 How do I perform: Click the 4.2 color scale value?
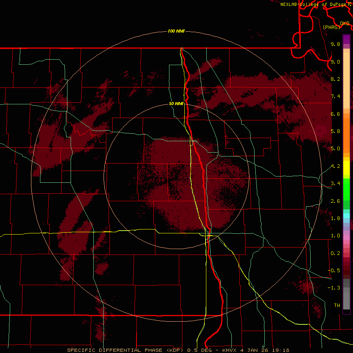[x=335, y=166]
